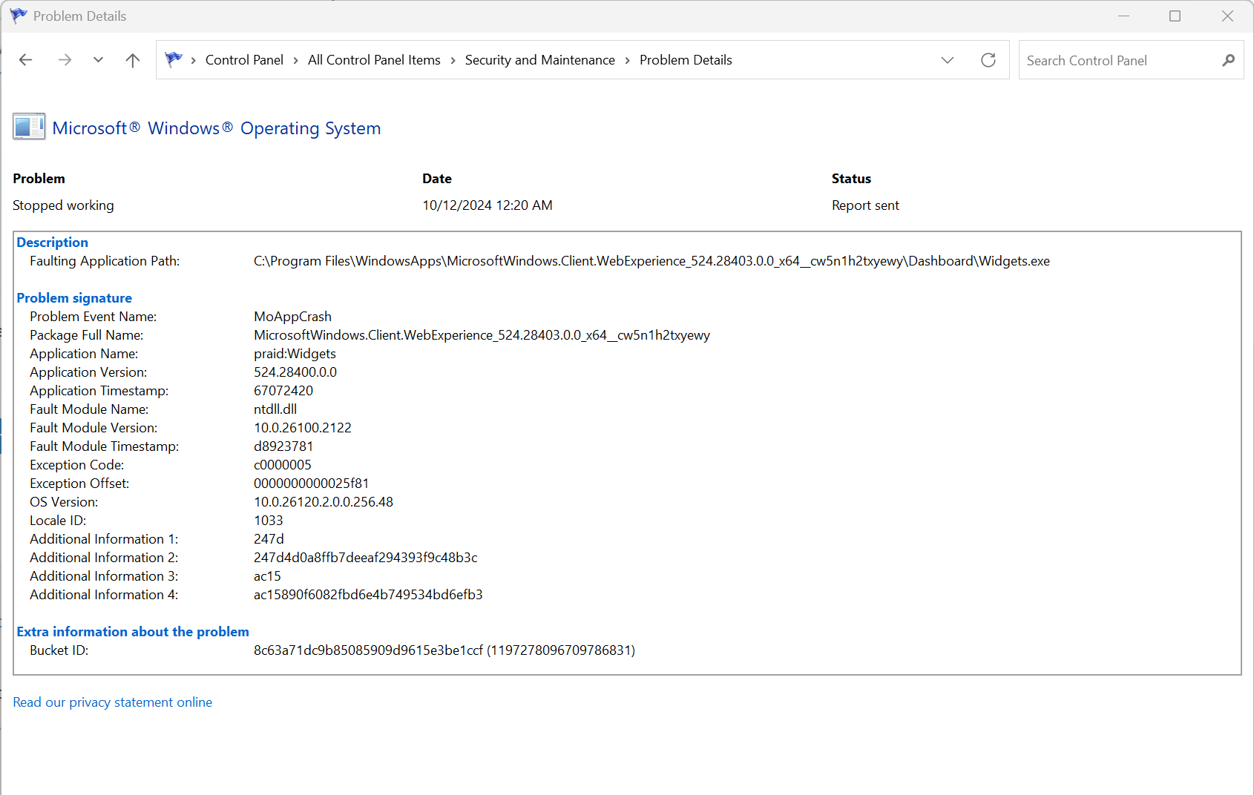This screenshot has width=1254, height=795.
Task: Open the Recent locations chevron
Action: click(98, 60)
